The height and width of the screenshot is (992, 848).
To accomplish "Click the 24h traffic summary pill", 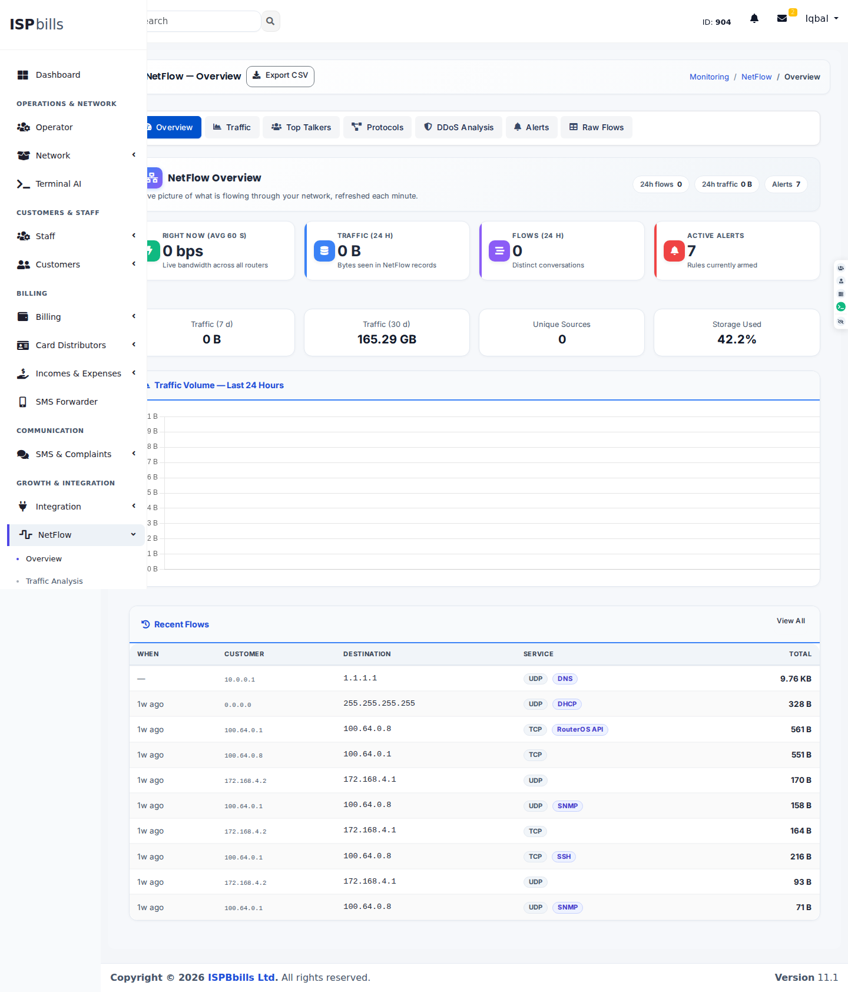I will 727,184.
